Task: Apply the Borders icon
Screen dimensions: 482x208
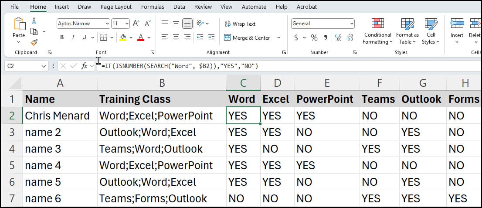Action: pos(104,38)
